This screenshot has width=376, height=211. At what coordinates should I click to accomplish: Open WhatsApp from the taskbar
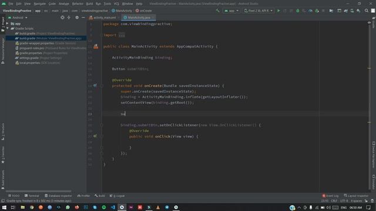click(x=68, y=207)
